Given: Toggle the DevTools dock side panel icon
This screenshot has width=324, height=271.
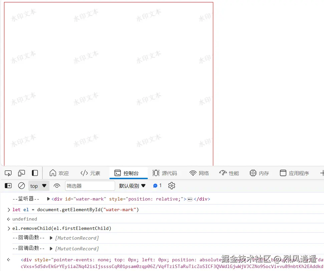Looking at the screenshot, I should [x=35, y=173].
